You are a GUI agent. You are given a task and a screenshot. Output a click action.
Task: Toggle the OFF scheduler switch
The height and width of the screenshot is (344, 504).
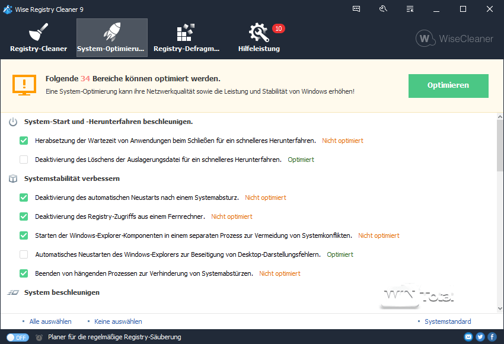tap(18, 337)
